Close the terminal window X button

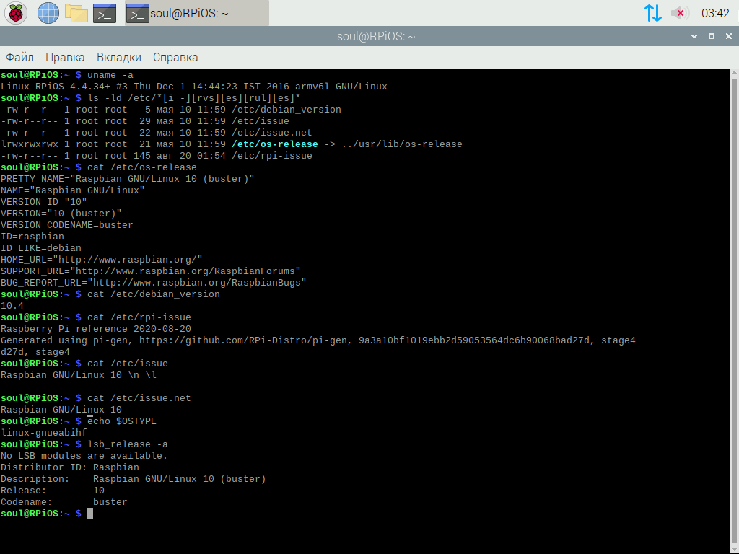729,36
